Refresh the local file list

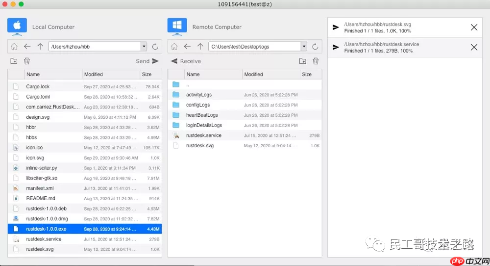pyautogui.click(x=155, y=47)
